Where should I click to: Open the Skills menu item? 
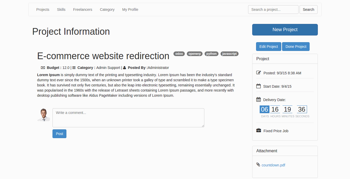[61, 10]
